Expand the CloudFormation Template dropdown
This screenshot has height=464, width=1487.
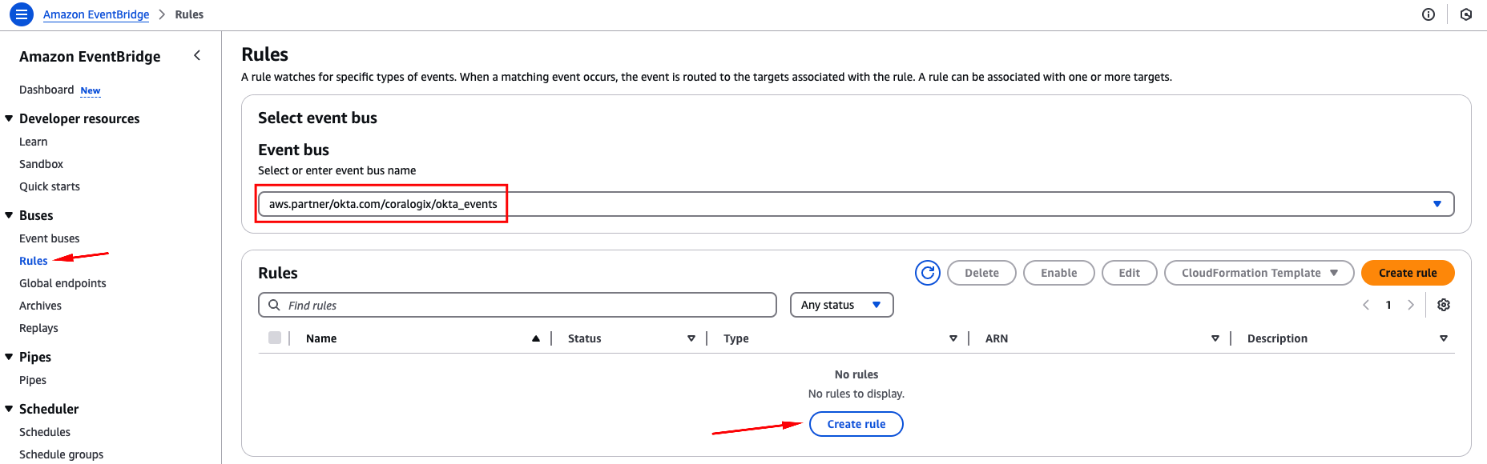click(x=1259, y=273)
